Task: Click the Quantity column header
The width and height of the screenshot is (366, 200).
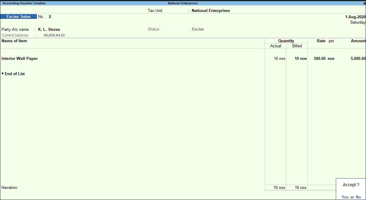Action: pos(286,41)
